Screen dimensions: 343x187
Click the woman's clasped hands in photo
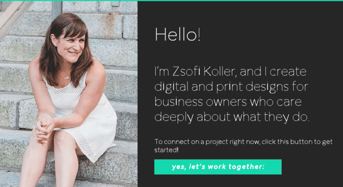44,129
